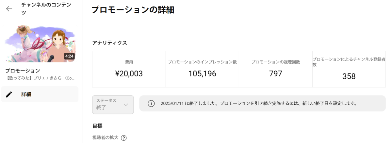Click the help question mark next to 視聴者の拡大
Image resolution: width=392 pixels, height=143 pixels.
pos(124,138)
